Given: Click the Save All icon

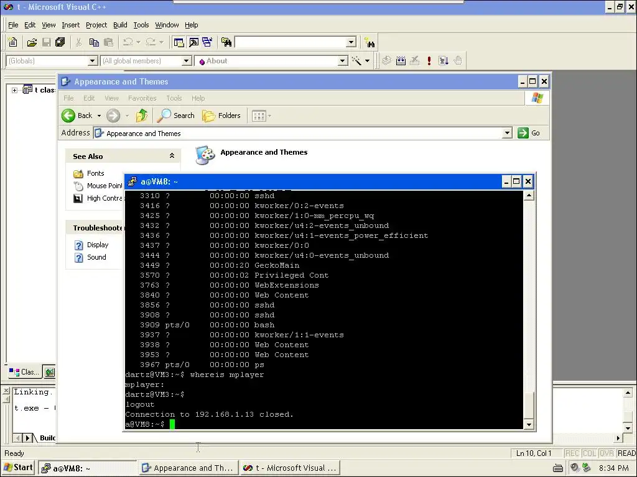Looking at the screenshot, I should click(x=60, y=42).
